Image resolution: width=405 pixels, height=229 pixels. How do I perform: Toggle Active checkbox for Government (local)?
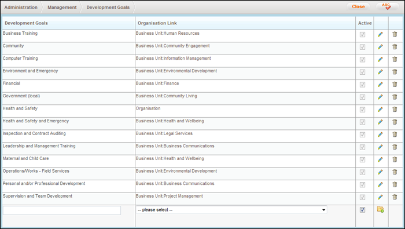362,97
